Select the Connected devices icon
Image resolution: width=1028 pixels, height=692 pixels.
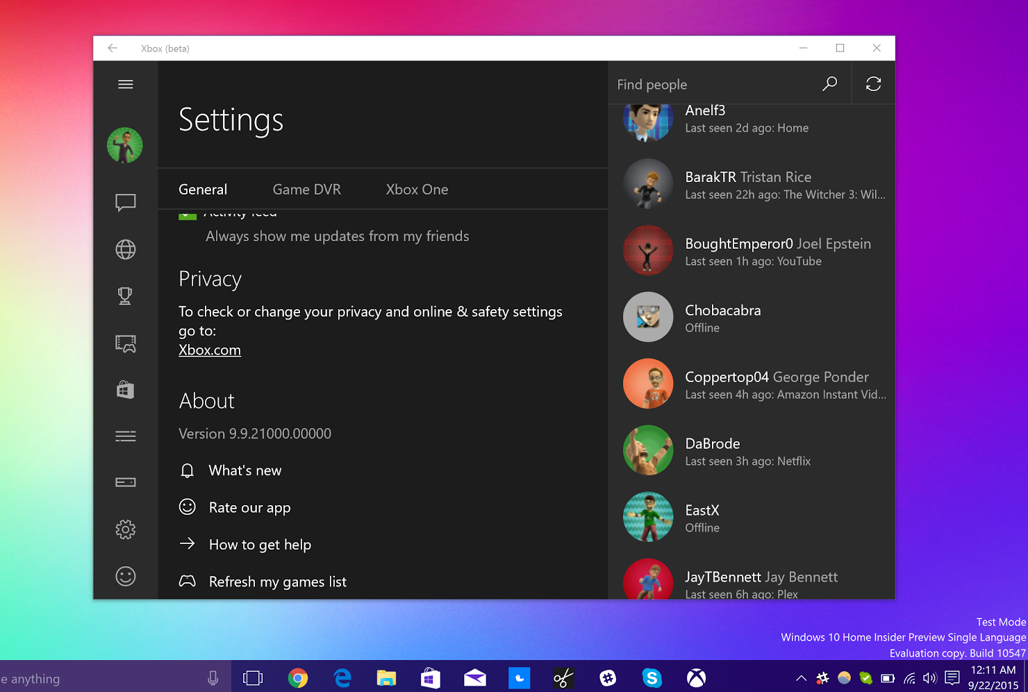126,481
